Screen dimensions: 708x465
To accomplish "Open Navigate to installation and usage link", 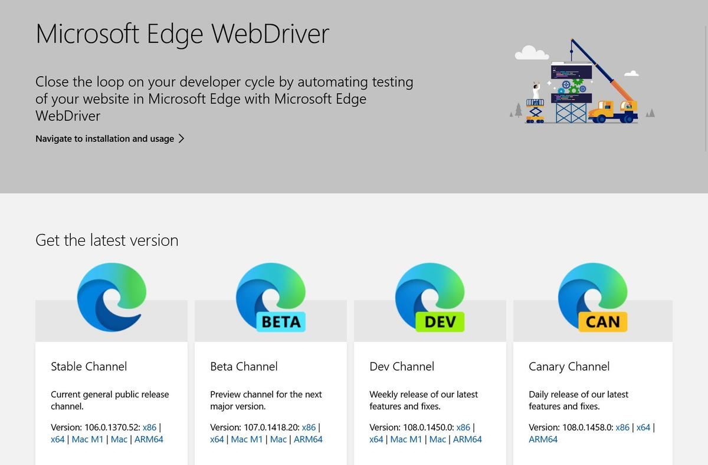I will 110,138.
